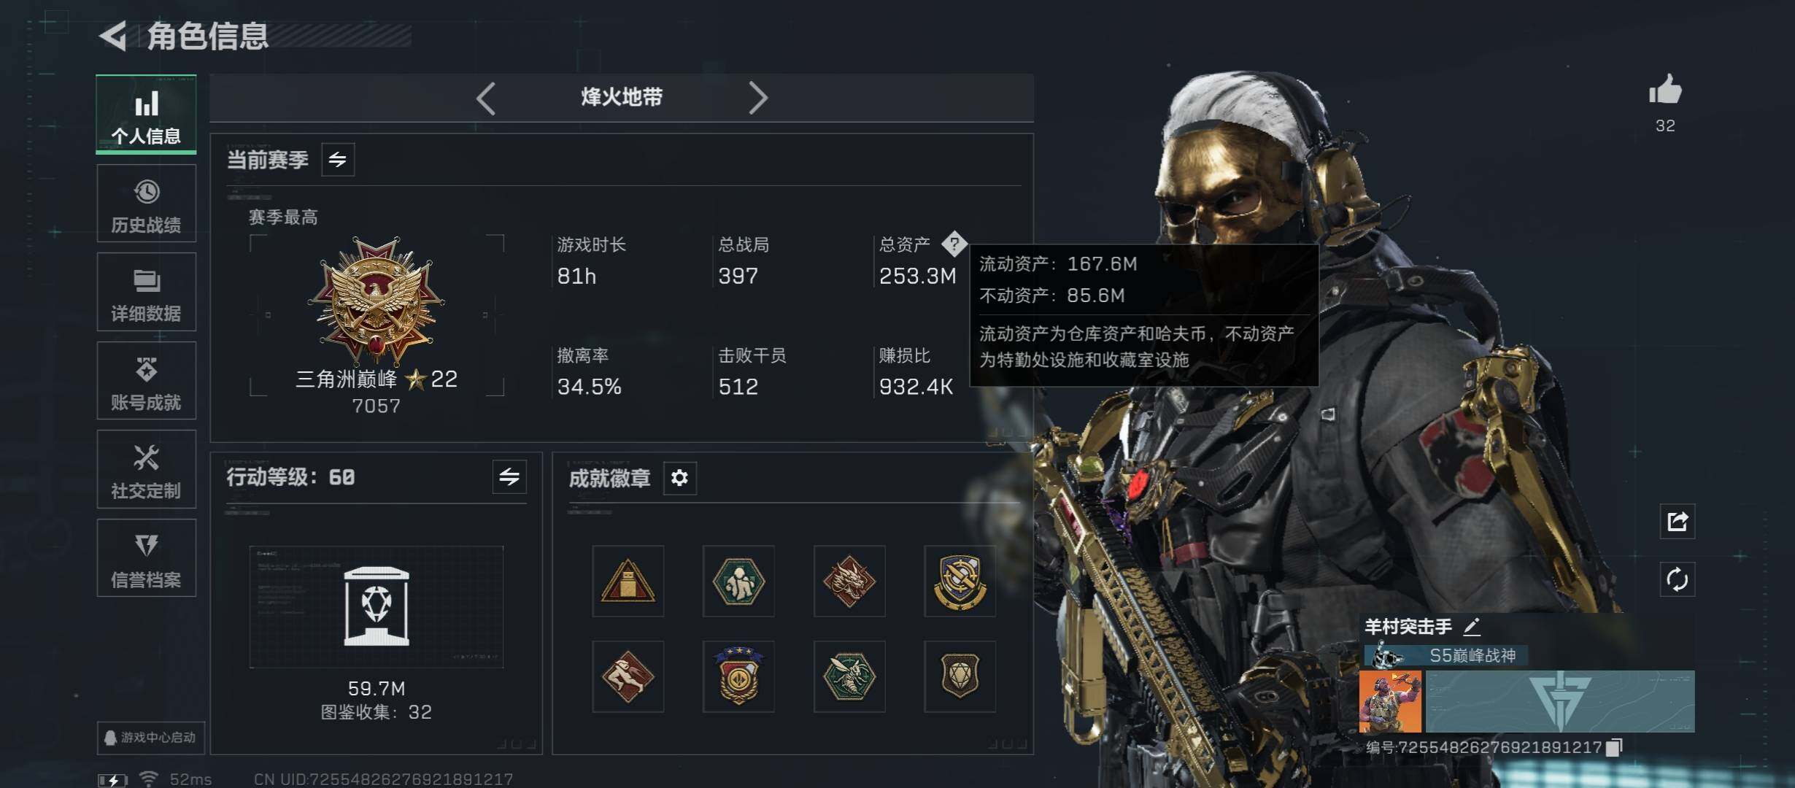Edit the nickname 羊村突击手 with pencil icon
Image resolution: width=1795 pixels, height=788 pixels.
click(x=1472, y=627)
